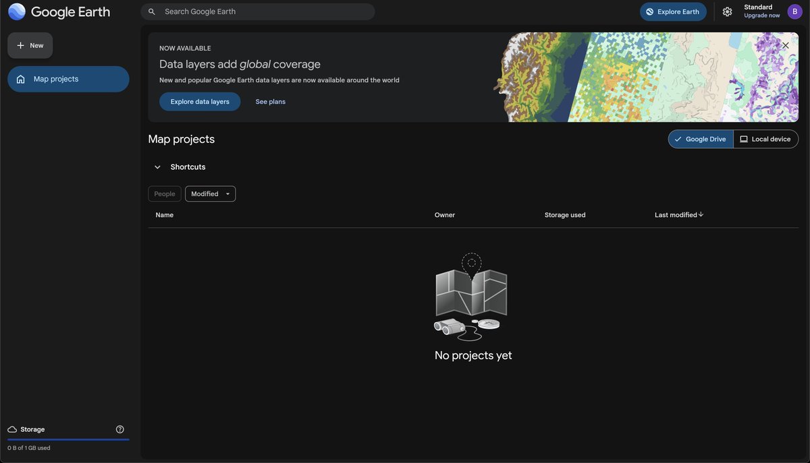
Task: Click the Last modified sort arrow
Action: 701,214
